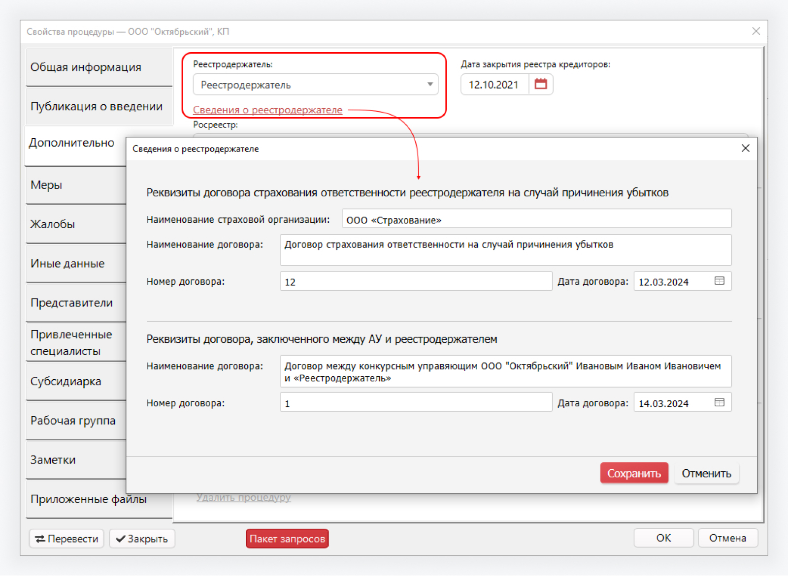This screenshot has width=788, height=576.
Task: Click the Удалить процедуру link
Action: click(x=243, y=497)
